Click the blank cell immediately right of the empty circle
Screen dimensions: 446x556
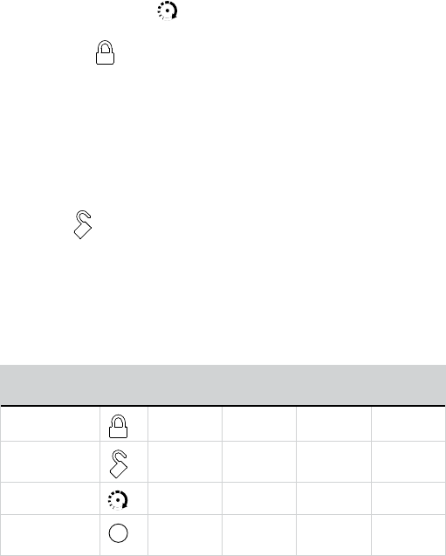pos(185,535)
